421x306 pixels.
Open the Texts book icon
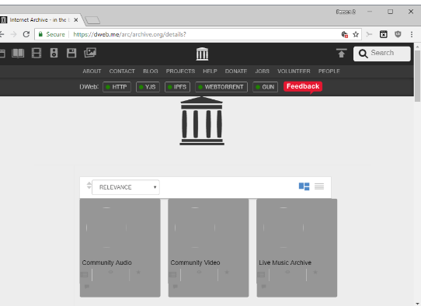pos(18,53)
